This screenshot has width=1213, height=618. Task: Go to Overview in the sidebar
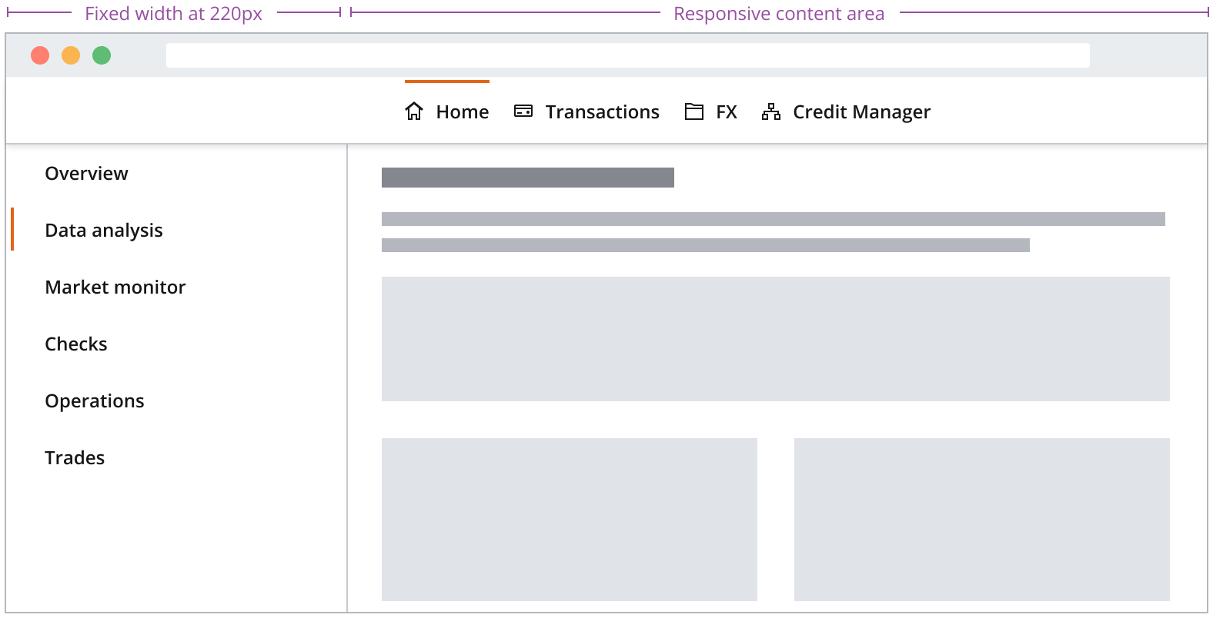click(87, 174)
